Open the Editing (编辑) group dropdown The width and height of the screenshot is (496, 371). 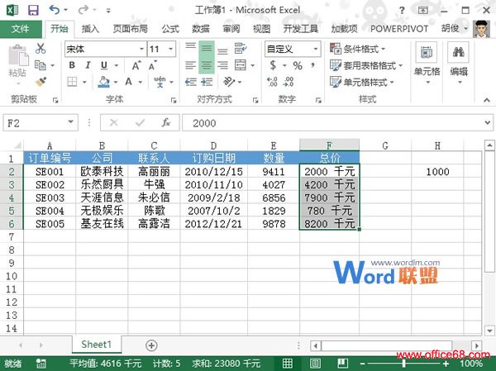[x=459, y=64]
